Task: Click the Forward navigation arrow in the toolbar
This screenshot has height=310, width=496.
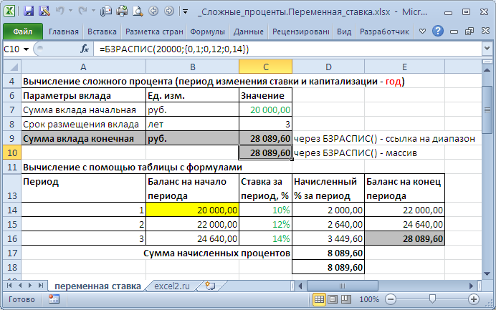Action: coord(169,11)
